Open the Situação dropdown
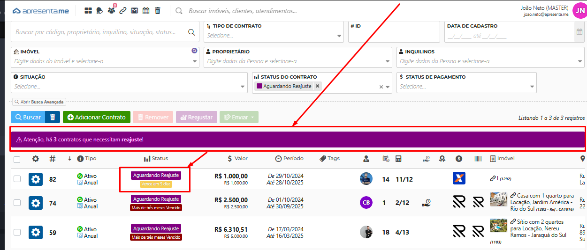This screenshot has height=250, width=587. pyautogui.click(x=243, y=87)
